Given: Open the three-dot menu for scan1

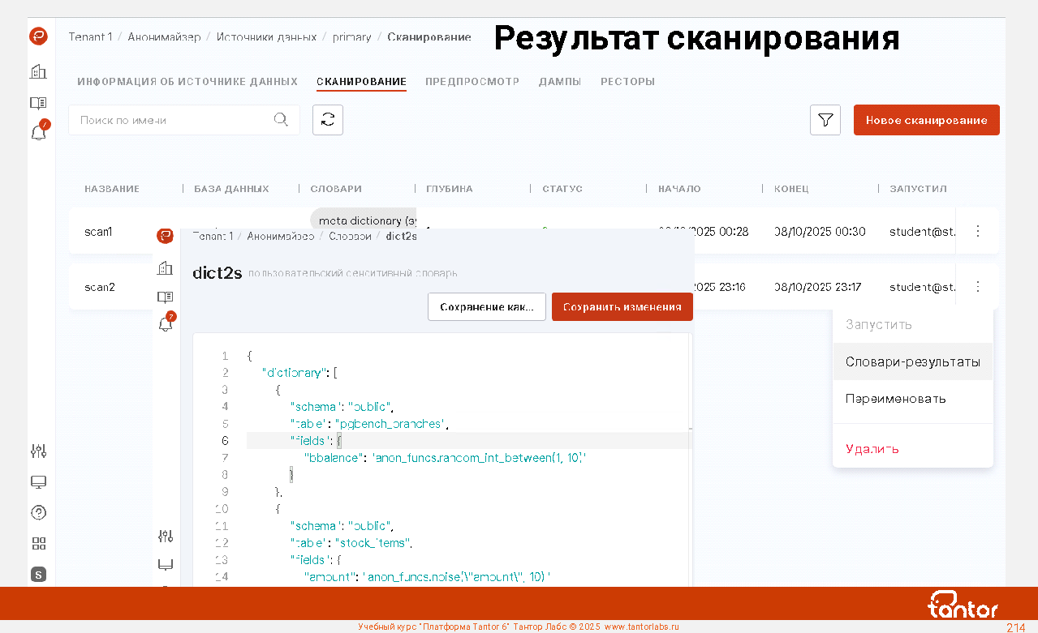Looking at the screenshot, I should pos(977,231).
